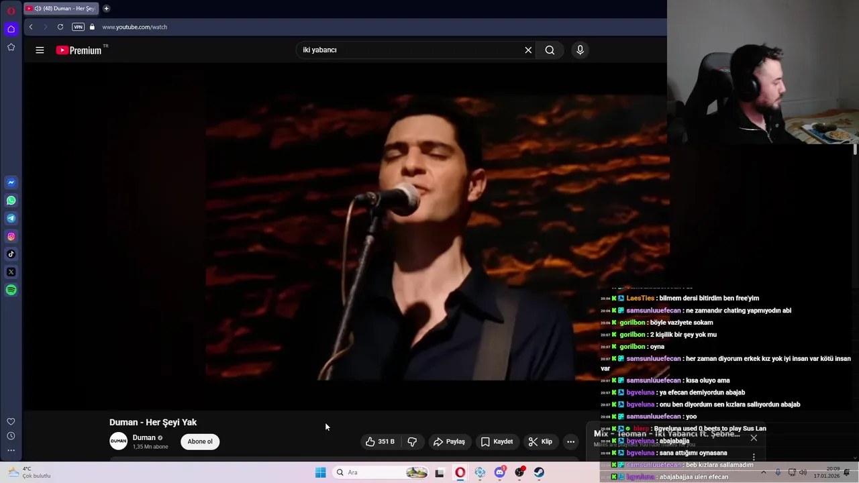Open X (Twitter) in Opera sidebar
Viewport: 859px width, 483px height.
click(11, 272)
